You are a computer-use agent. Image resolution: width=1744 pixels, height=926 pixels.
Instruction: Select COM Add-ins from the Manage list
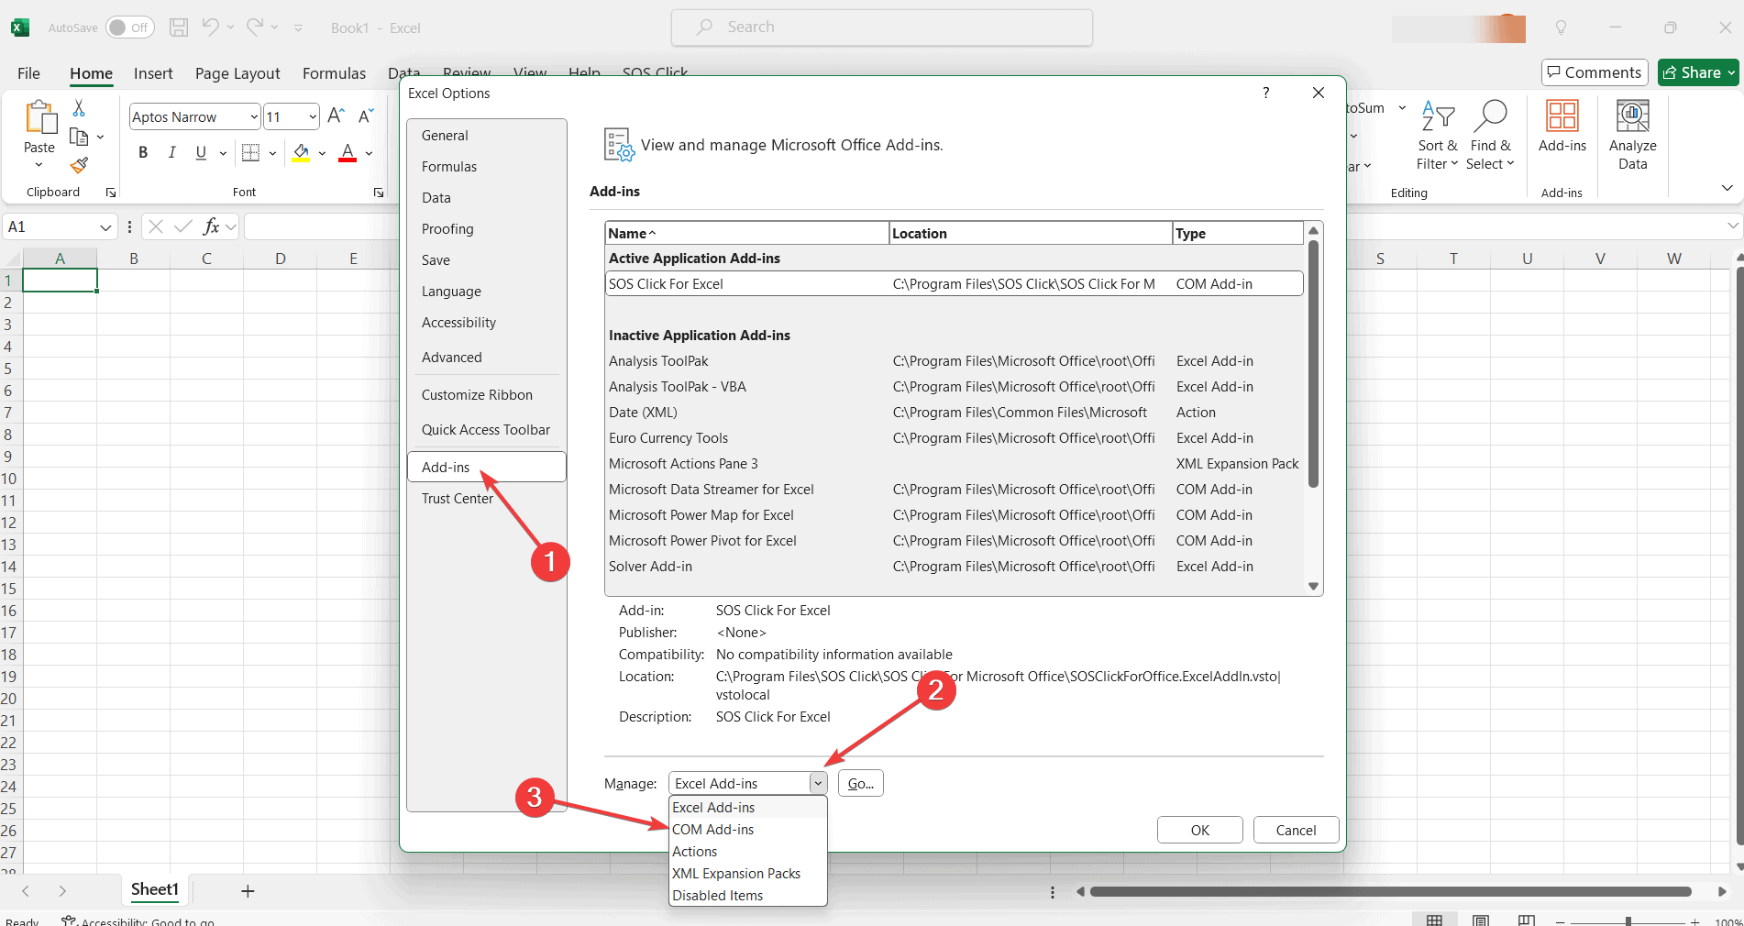pyautogui.click(x=748, y=830)
